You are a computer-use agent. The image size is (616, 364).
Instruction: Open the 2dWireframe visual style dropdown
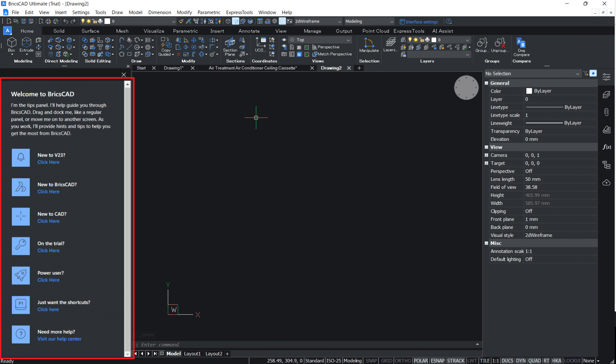coord(318,21)
